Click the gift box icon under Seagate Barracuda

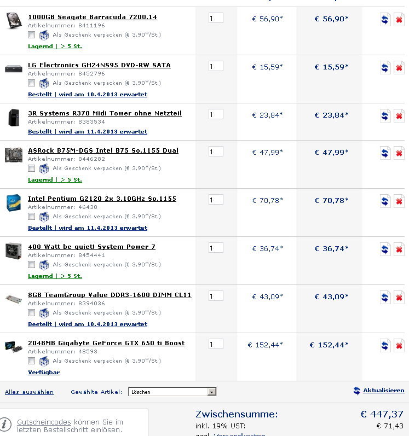click(x=44, y=35)
